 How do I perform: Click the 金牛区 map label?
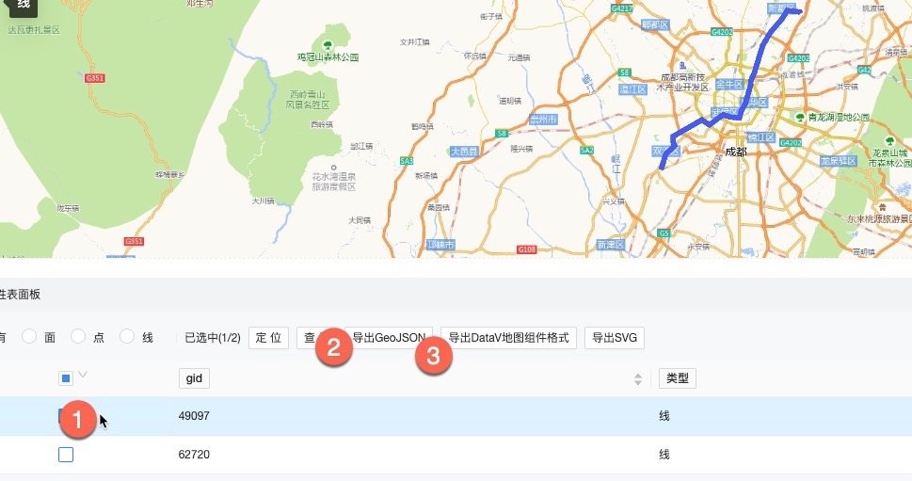click(729, 85)
